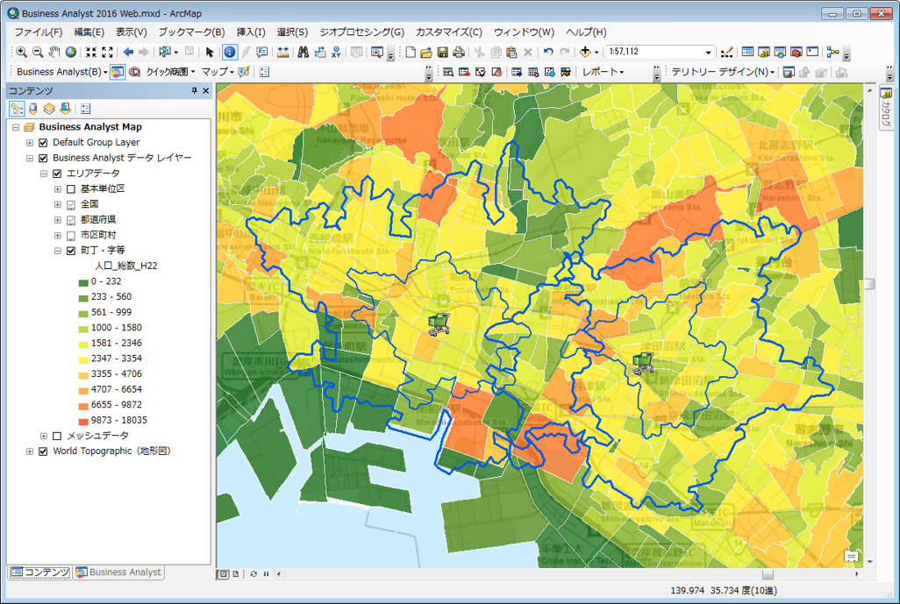900x604 pixels.
Task: Click the 9873 - 18035 red legend swatch
Action: tap(83, 421)
